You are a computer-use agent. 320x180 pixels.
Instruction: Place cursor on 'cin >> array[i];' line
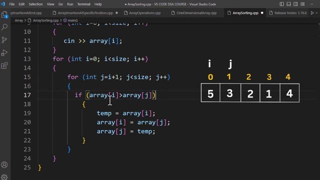[93, 41]
